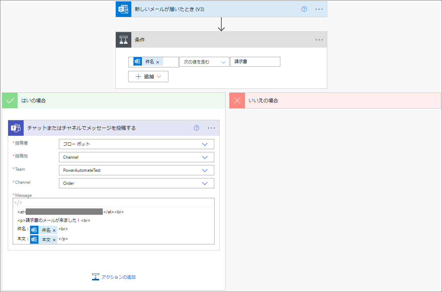The height and width of the screenshot is (292, 442).
Task: Open the ... menu on the 条件 card
Action: [x=319, y=39]
